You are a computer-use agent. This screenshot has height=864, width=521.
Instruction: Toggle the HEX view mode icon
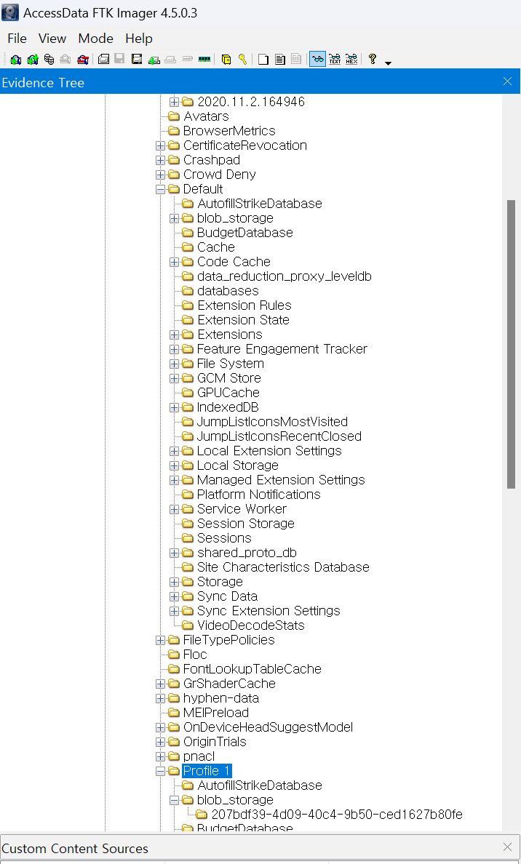[x=351, y=59]
